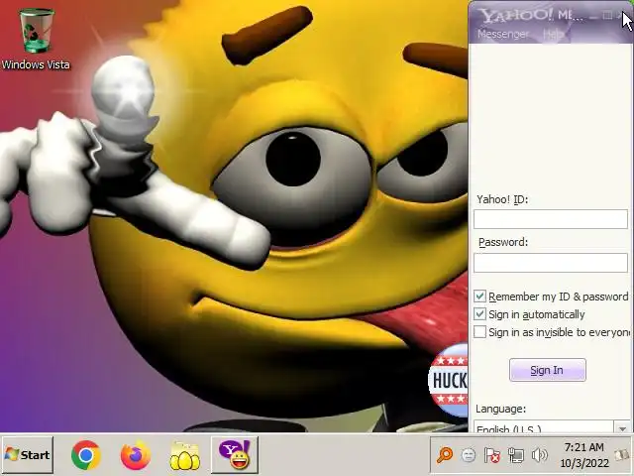Select the Yahoo Messenger taskbar button
The width and height of the screenshot is (634, 476).
(x=235, y=454)
